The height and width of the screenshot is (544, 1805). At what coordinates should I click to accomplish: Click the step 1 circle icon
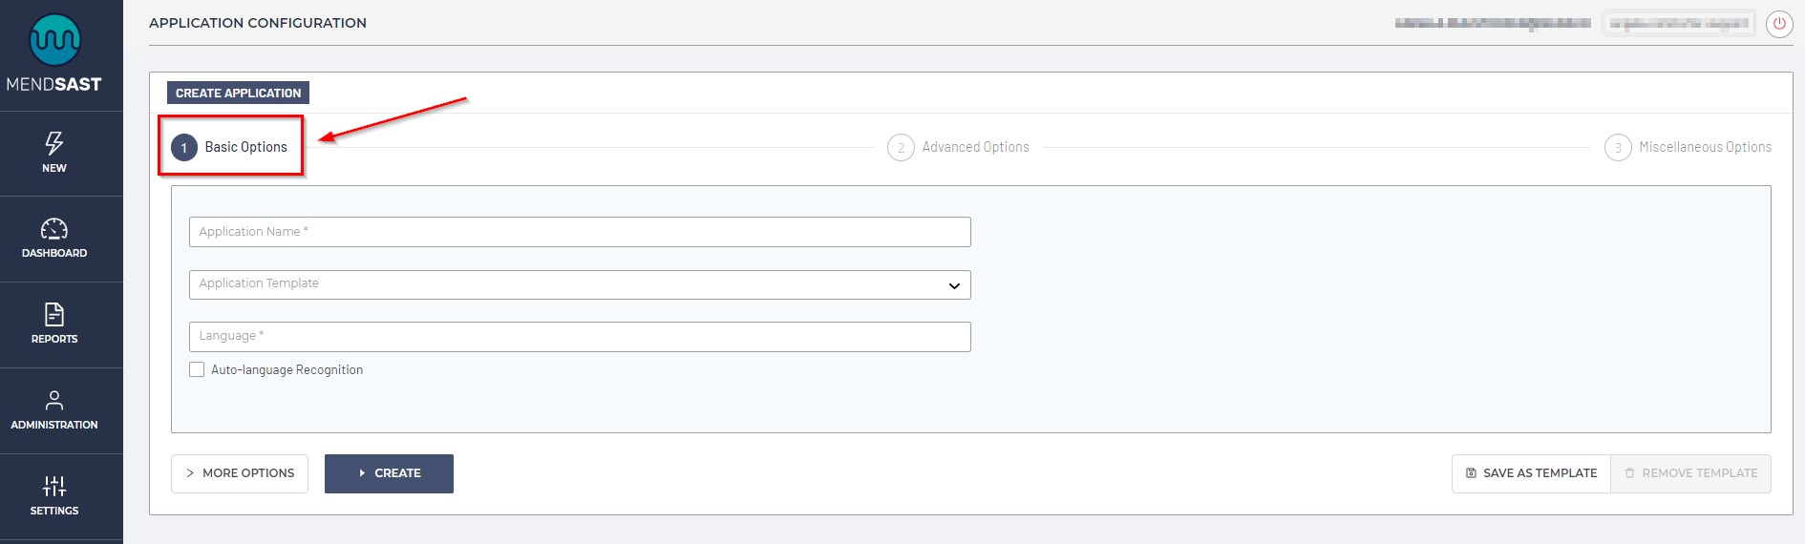coord(184,148)
